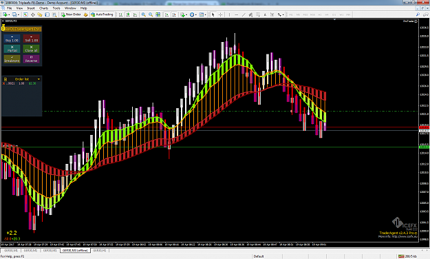The width and height of the screenshot is (430, 259).
Task: Select the Text tool
Action: pyautogui.click(x=265, y=14)
